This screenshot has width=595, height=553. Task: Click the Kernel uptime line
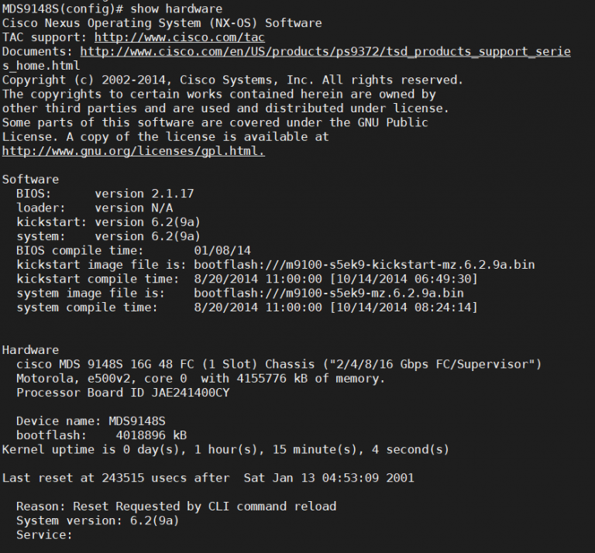coord(225,449)
